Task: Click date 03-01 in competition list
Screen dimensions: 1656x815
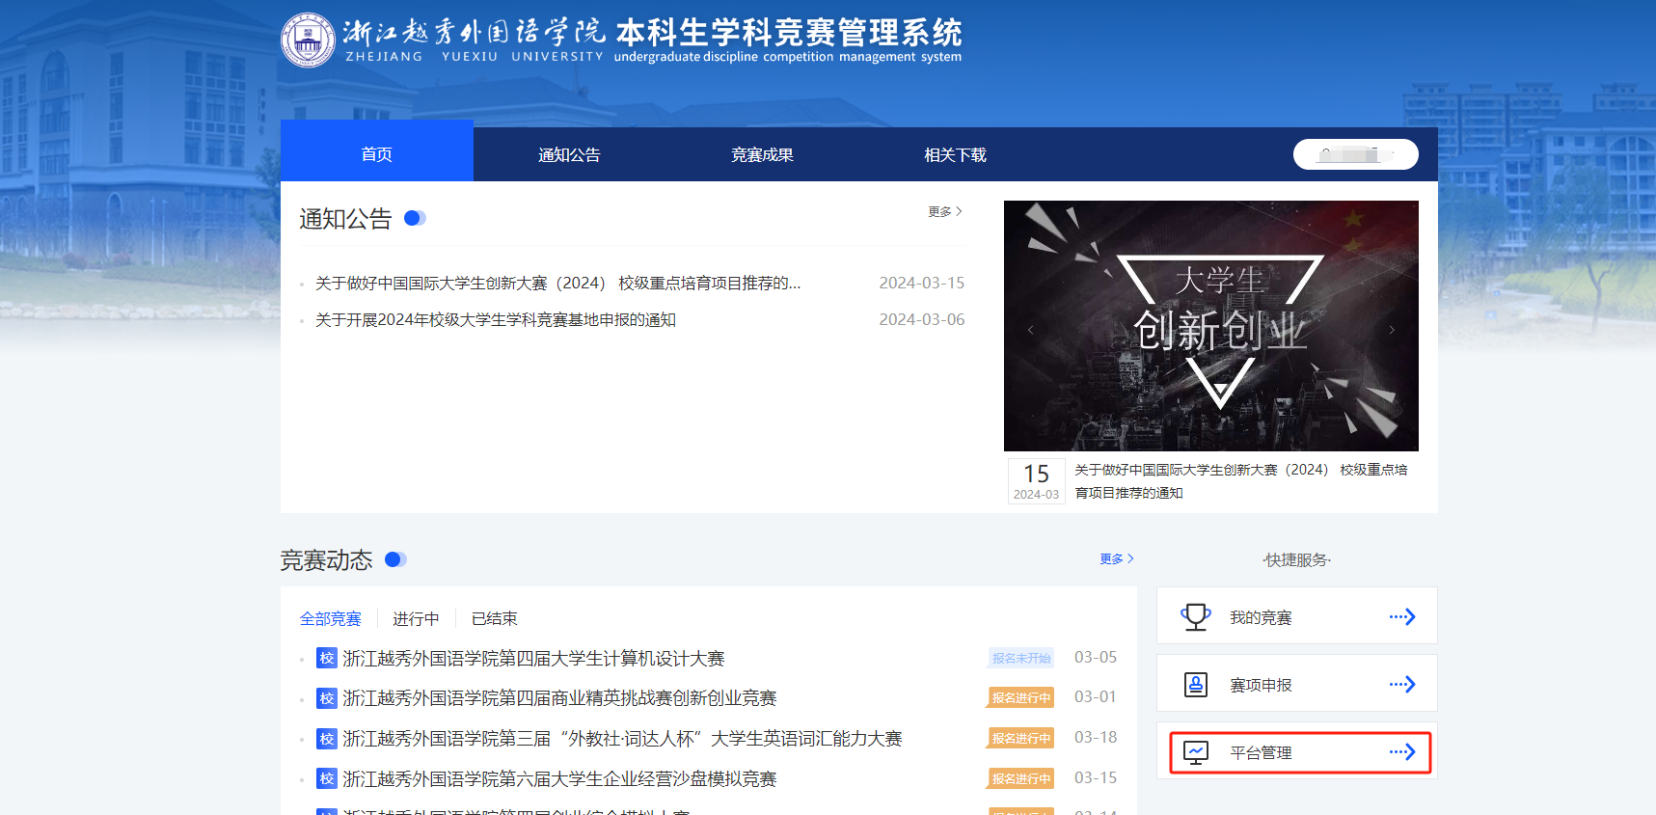Action: coord(1096,696)
